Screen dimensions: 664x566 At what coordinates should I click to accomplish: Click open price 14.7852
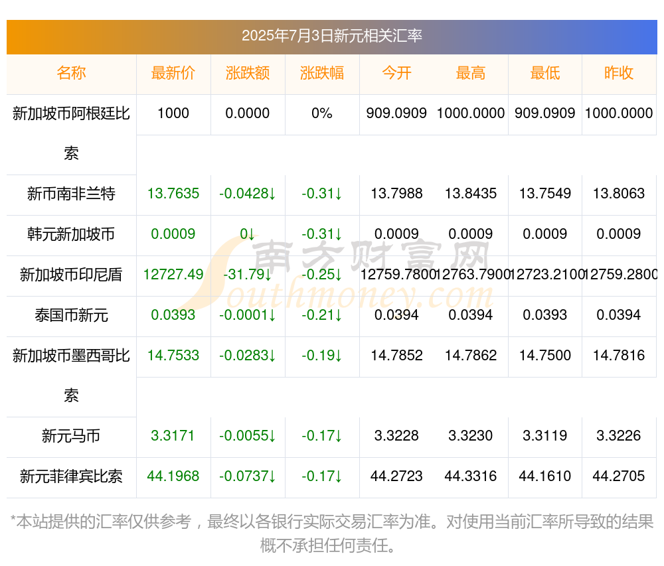(396, 356)
